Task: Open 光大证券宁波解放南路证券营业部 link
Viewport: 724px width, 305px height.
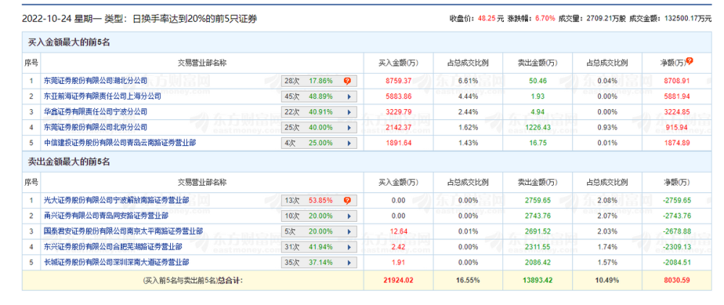Action: pos(117,200)
